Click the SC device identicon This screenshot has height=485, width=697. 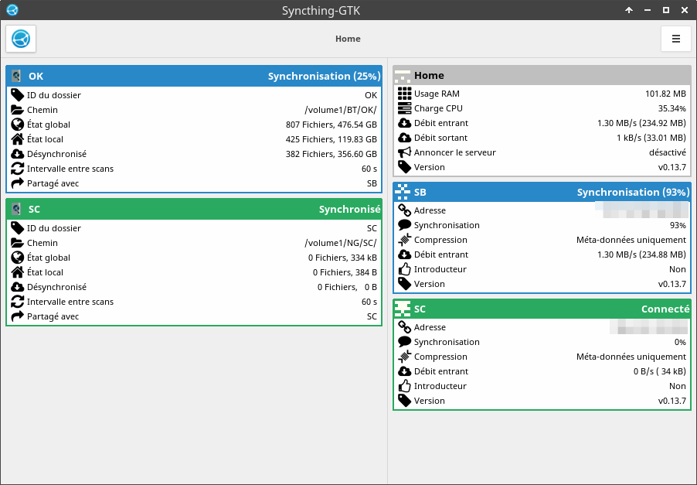click(403, 309)
